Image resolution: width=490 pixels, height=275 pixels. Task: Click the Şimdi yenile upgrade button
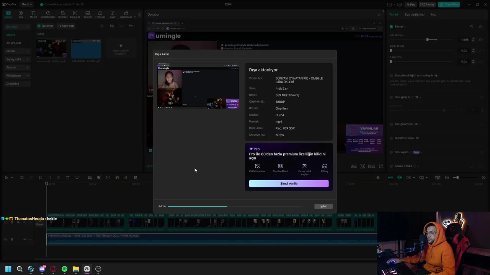[x=289, y=184]
